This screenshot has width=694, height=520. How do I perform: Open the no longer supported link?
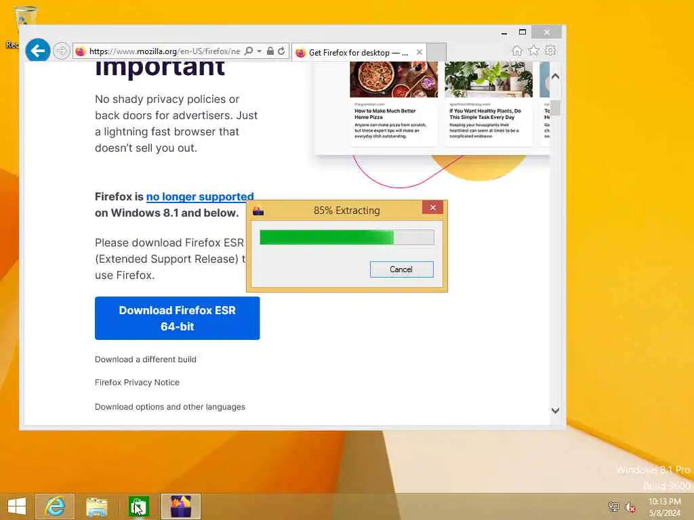pyautogui.click(x=200, y=197)
